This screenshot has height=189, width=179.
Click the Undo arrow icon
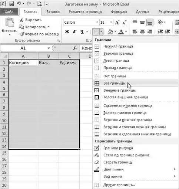click(19, 4)
